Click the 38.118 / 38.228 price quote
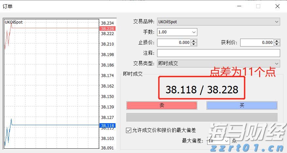The width and height of the screenshot is (287, 153). point(202,89)
